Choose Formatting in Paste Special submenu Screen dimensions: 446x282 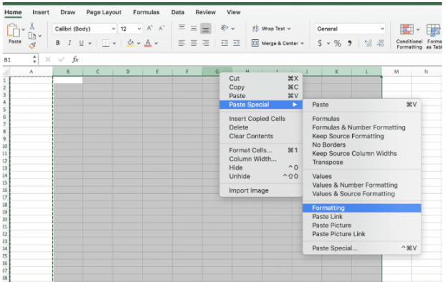(362, 208)
